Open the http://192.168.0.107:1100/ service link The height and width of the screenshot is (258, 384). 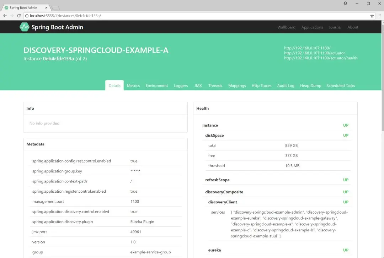click(x=307, y=48)
